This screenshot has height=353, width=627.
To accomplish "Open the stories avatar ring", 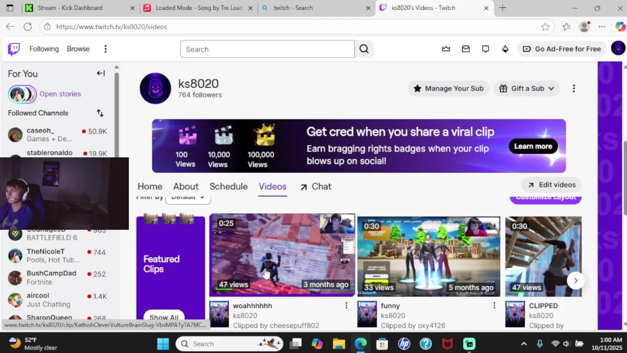I will pos(22,94).
